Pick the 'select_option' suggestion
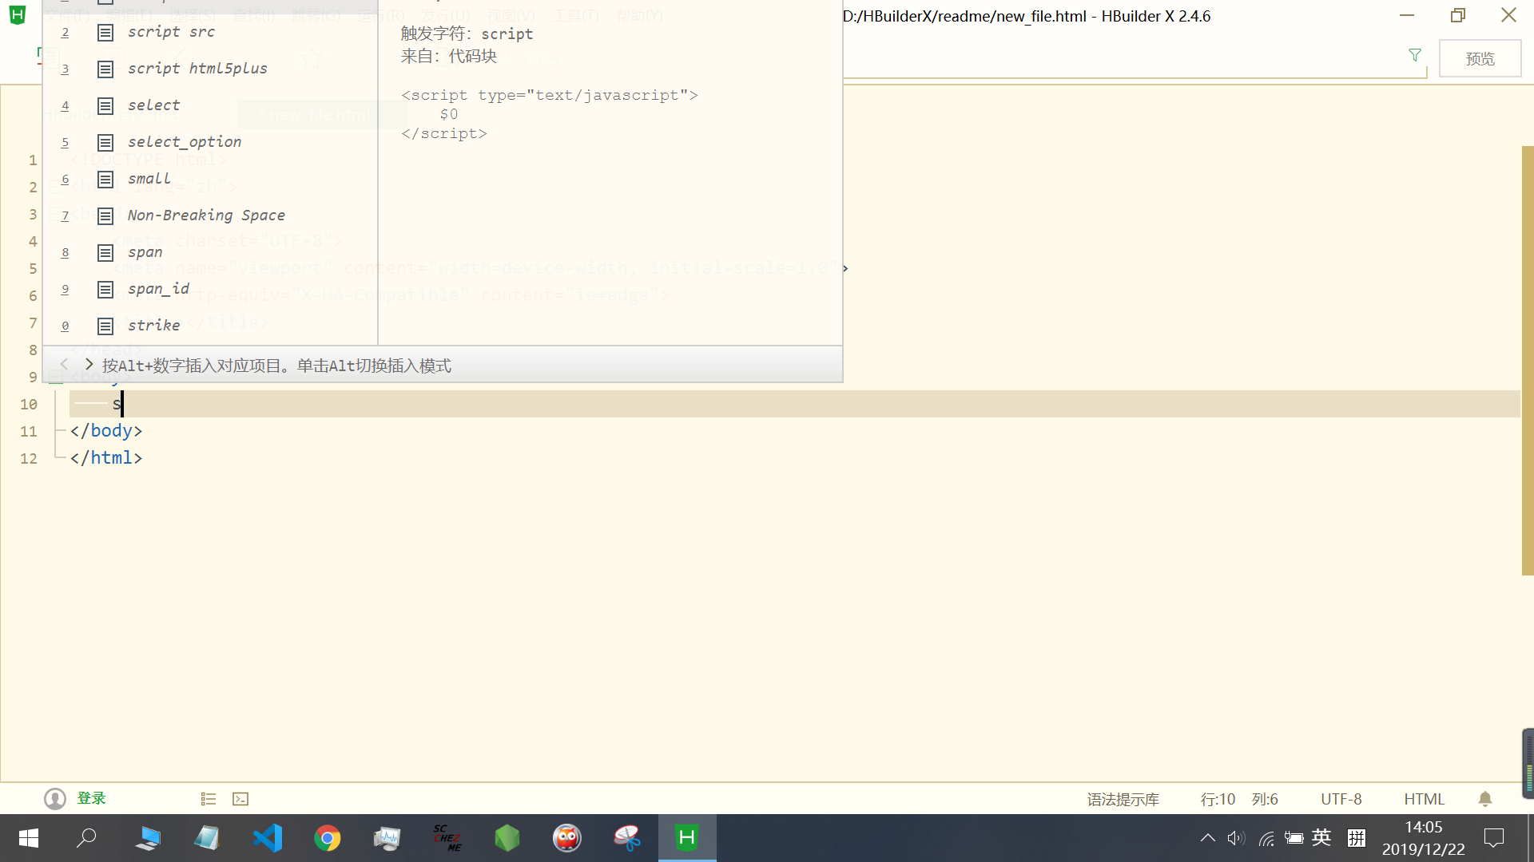The width and height of the screenshot is (1534, 862). coord(210,142)
